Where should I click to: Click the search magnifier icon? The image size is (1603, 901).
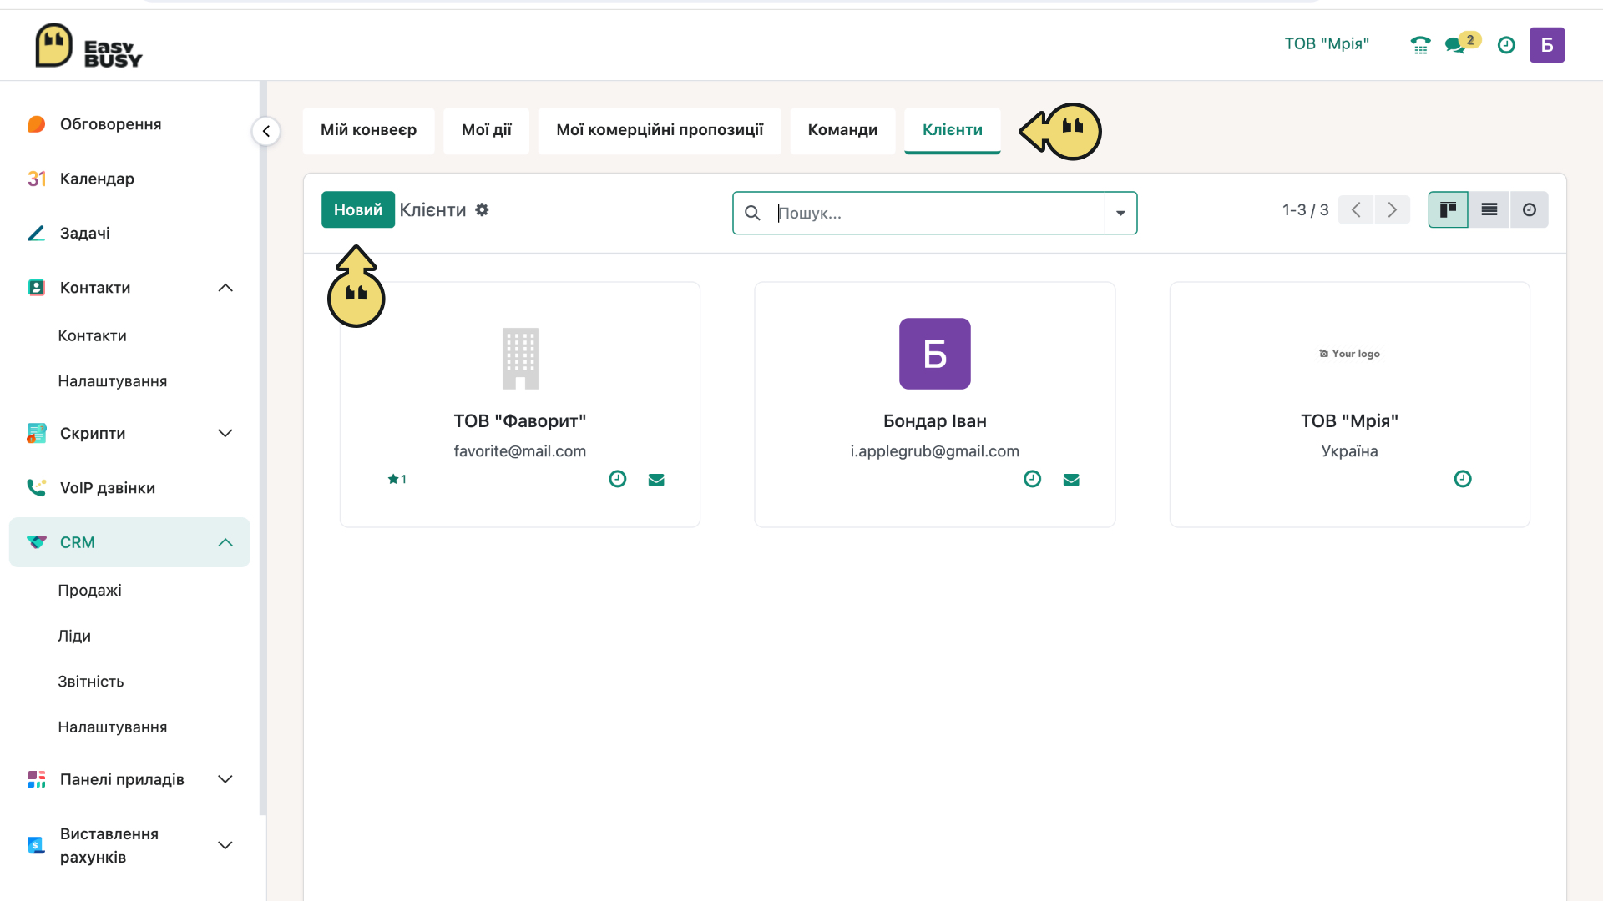coord(752,213)
